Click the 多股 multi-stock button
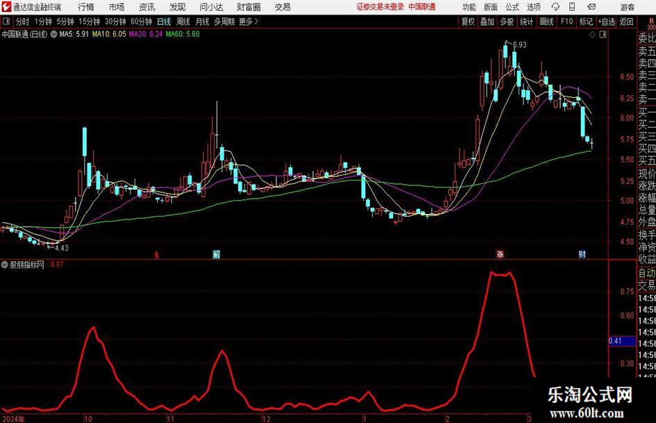The height and width of the screenshot is (423, 656). click(x=507, y=22)
